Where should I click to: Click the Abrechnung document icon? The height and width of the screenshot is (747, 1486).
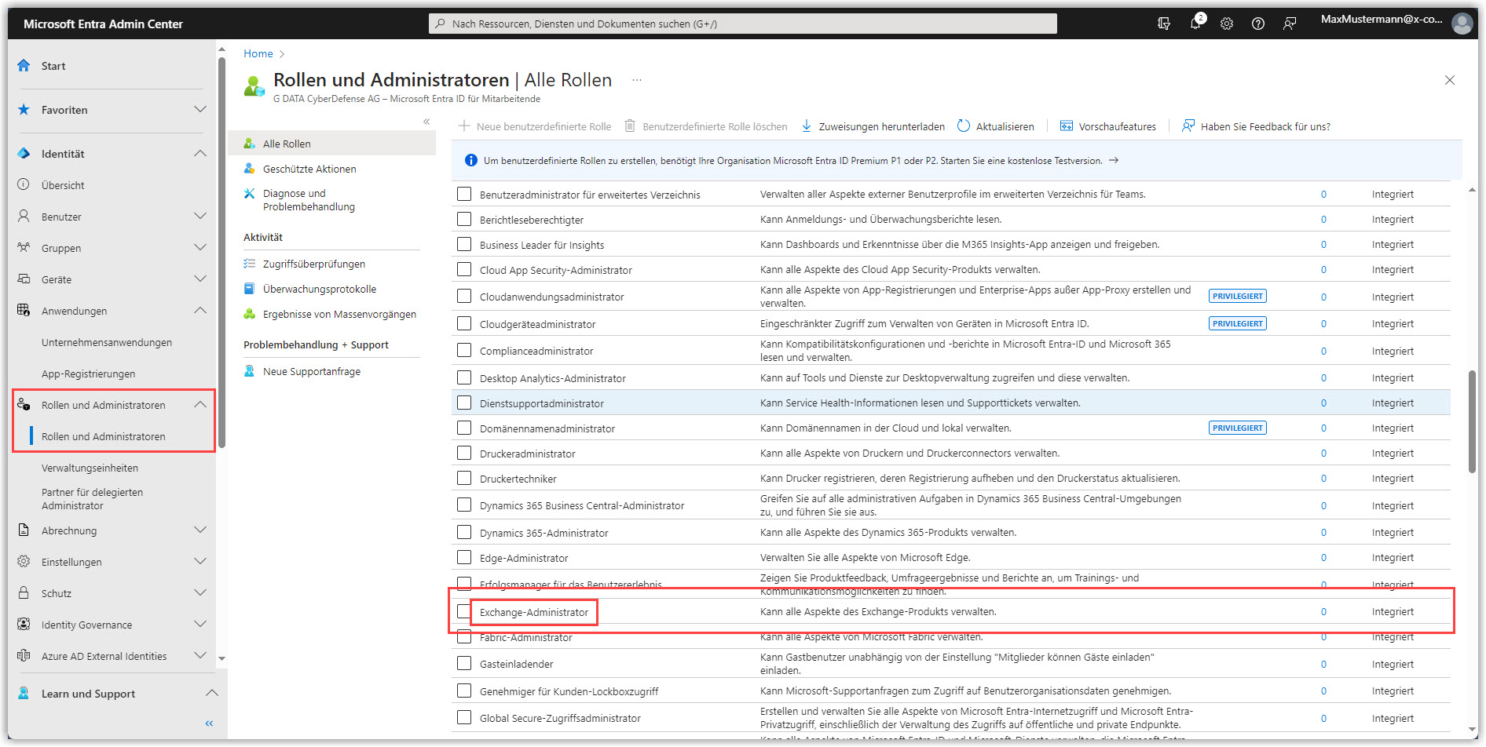click(24, 530)
